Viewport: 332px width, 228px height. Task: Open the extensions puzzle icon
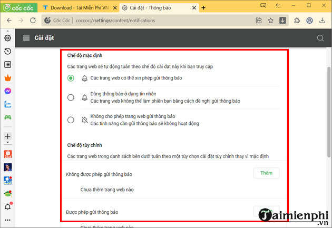297,21
